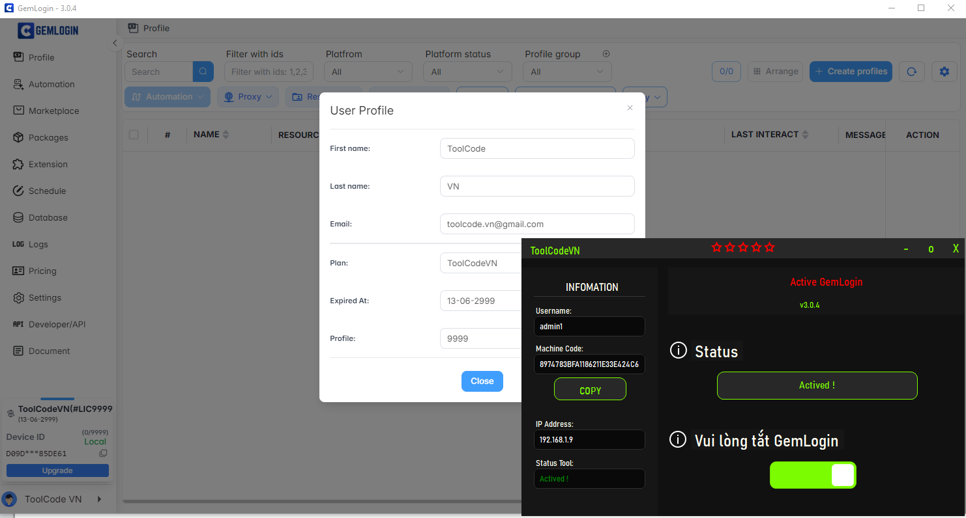
Task: Click the Developer/API icon
Action: 18,324
